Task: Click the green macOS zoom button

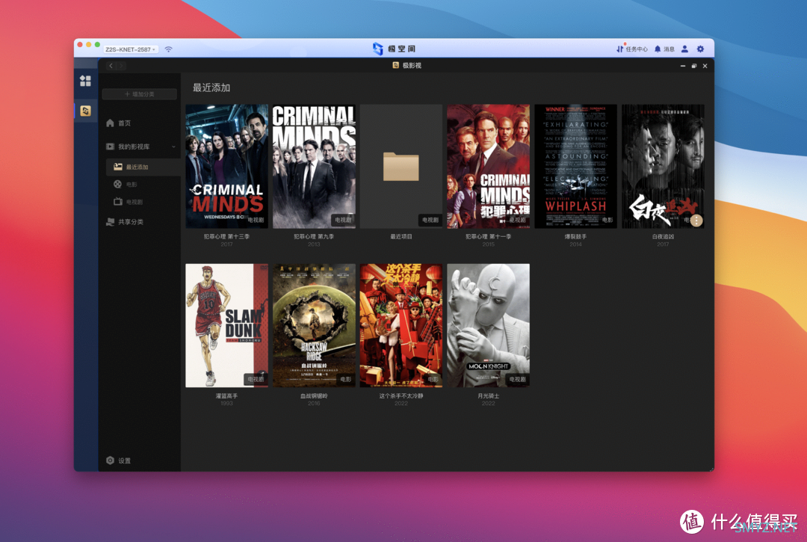Action: point(97,45)
